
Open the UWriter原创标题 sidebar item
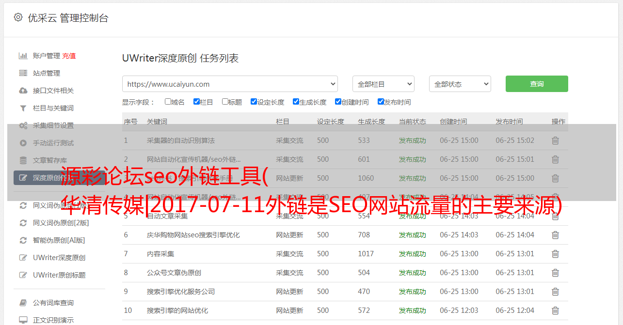59,275
